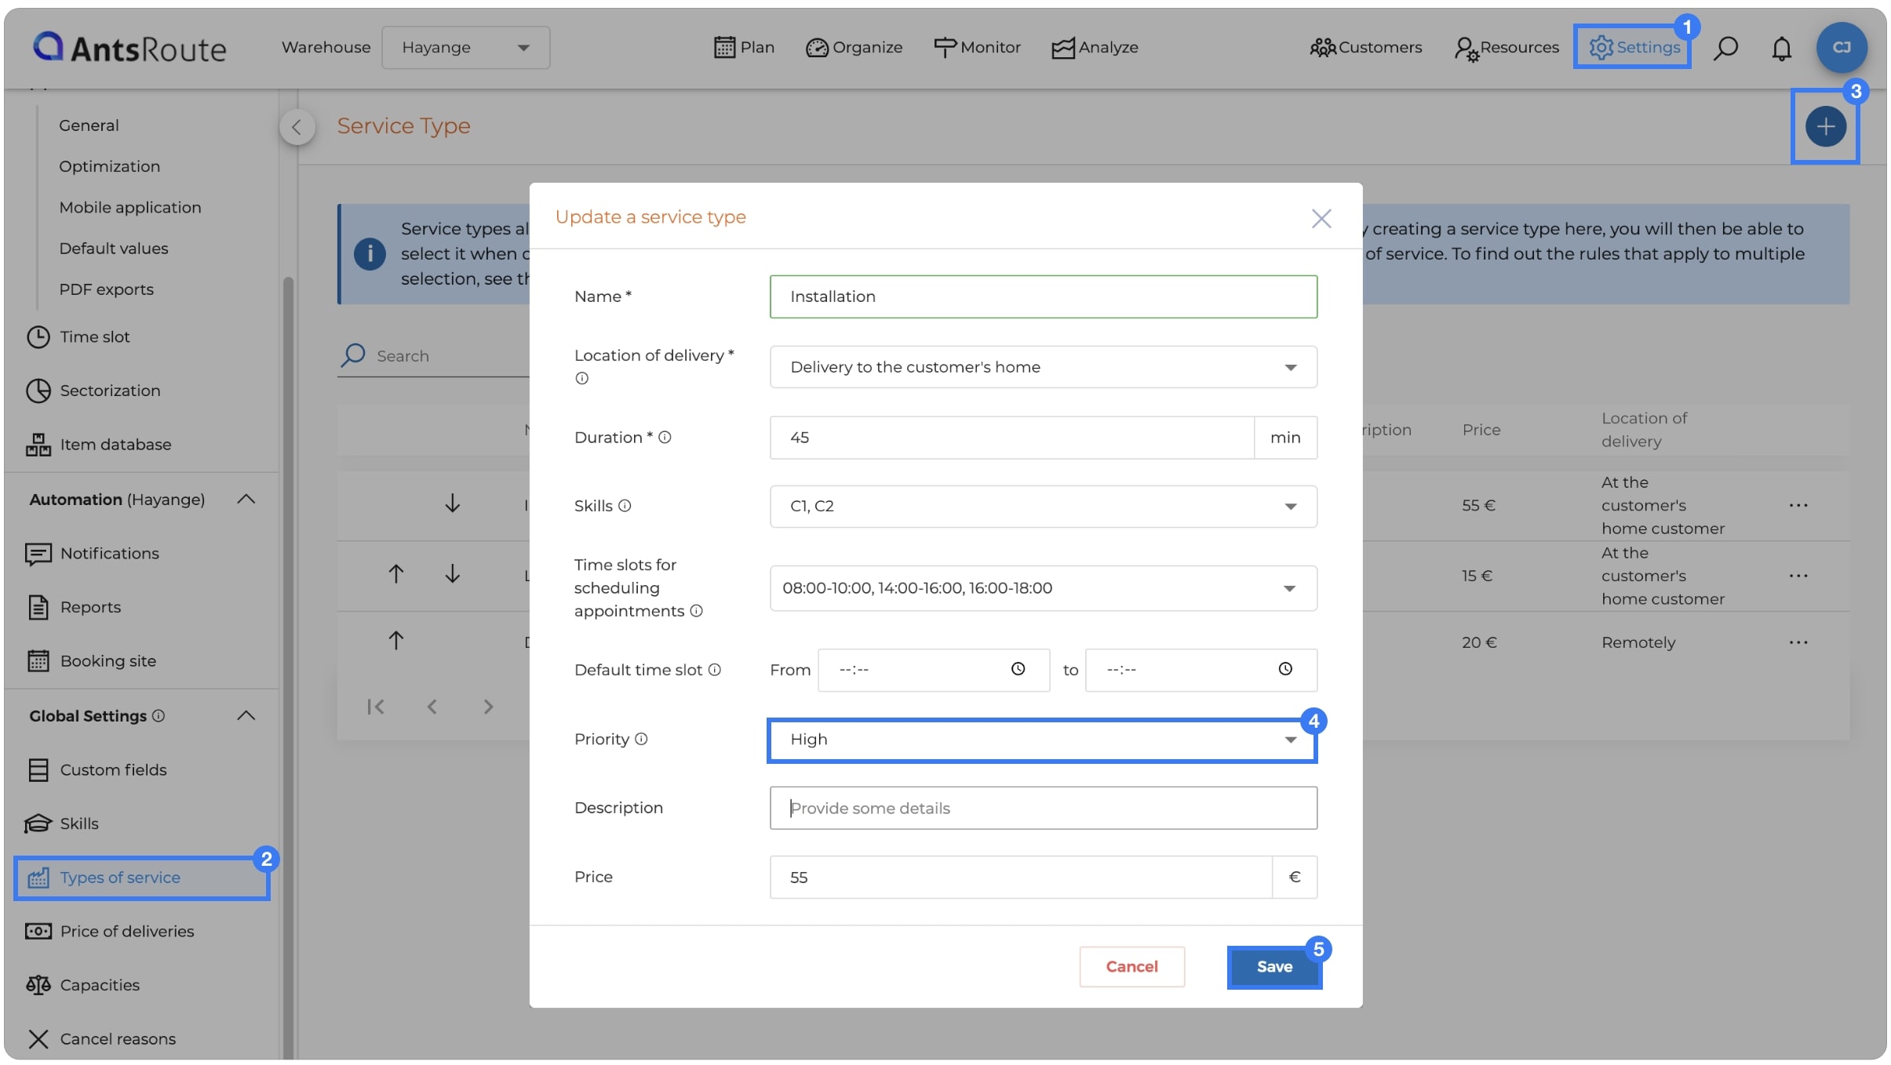Click the scheduling appointments info icon
Image resolution: width=1891 pixels, height=1065 pixels.
696,611
